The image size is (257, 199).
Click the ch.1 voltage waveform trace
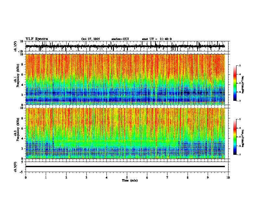click(125, 46)
